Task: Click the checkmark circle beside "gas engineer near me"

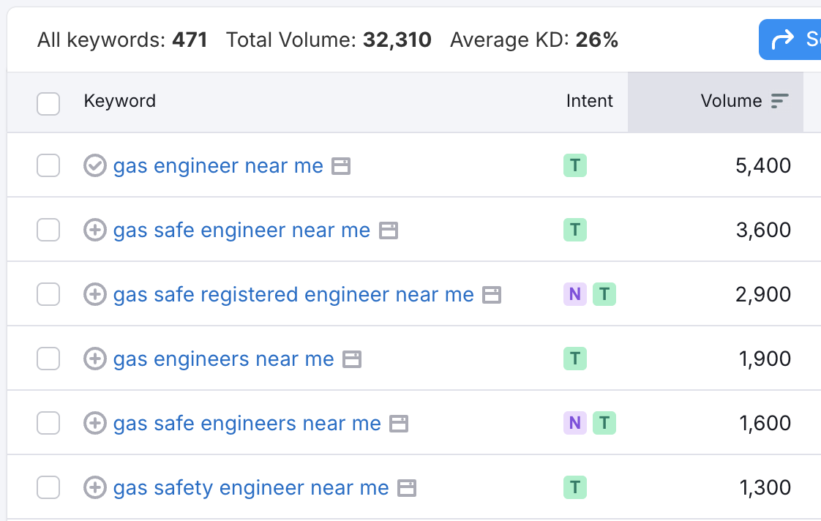Action: pyautogui.click(x=94, y=165)
